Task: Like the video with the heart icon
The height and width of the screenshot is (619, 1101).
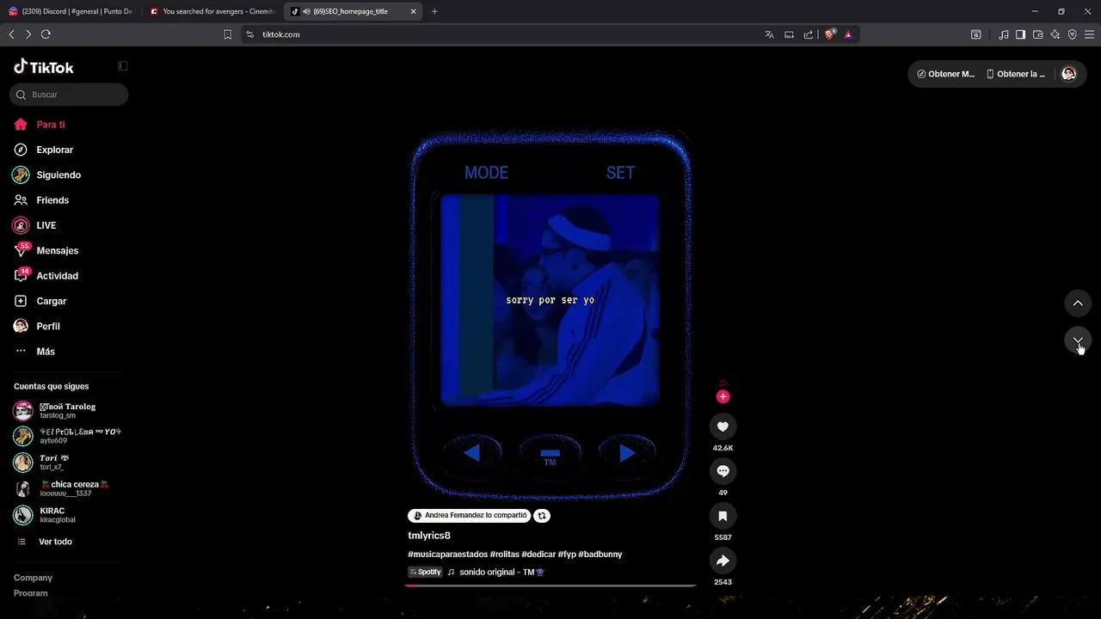Action: pyautogui.click(x=723, y=426)
